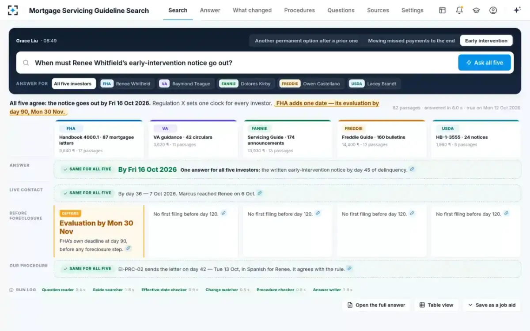530x331 pixels.
Task: Click 'Change watcher' in run log
Action: [222, 290]
